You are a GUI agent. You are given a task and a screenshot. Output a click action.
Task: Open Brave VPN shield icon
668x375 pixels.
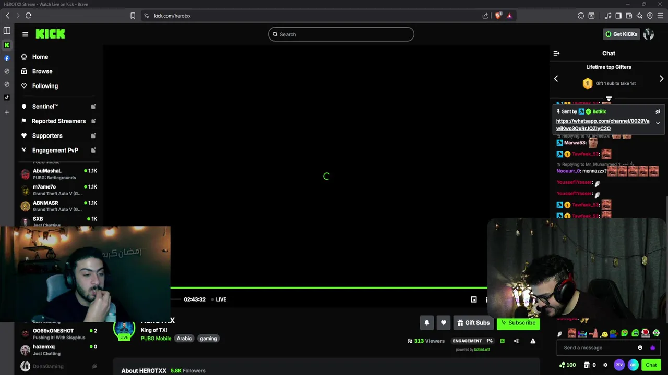tap(650, 16)
